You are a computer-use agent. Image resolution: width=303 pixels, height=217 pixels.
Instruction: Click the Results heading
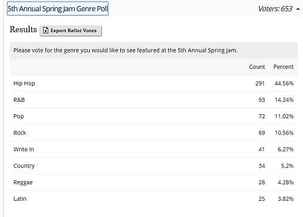pos(23,29)
